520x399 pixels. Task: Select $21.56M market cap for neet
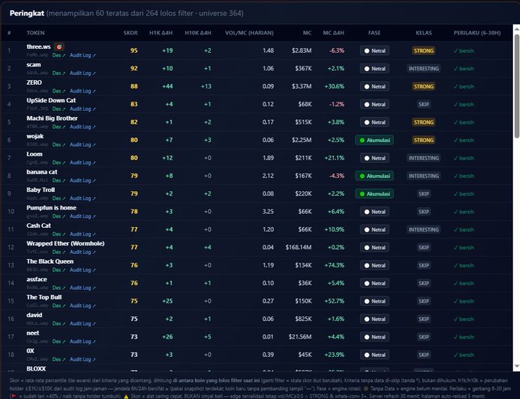[x=300, y=337]
